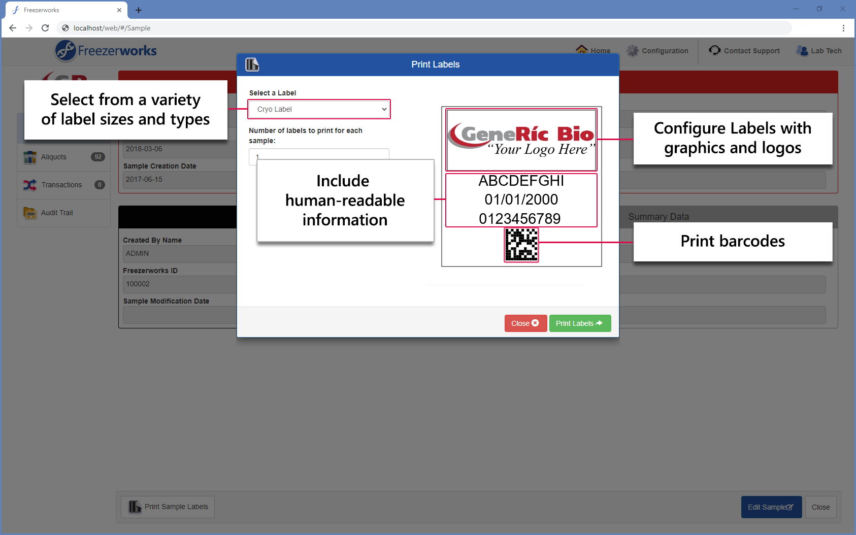Open Transactions from the sidebar icon
The image size is (856, 535).
pos(29,185)
